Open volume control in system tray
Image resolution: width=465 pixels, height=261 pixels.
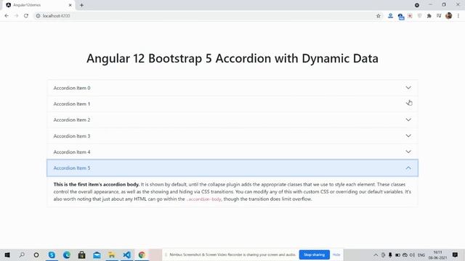pyautogui.click(x=412, y=254)
